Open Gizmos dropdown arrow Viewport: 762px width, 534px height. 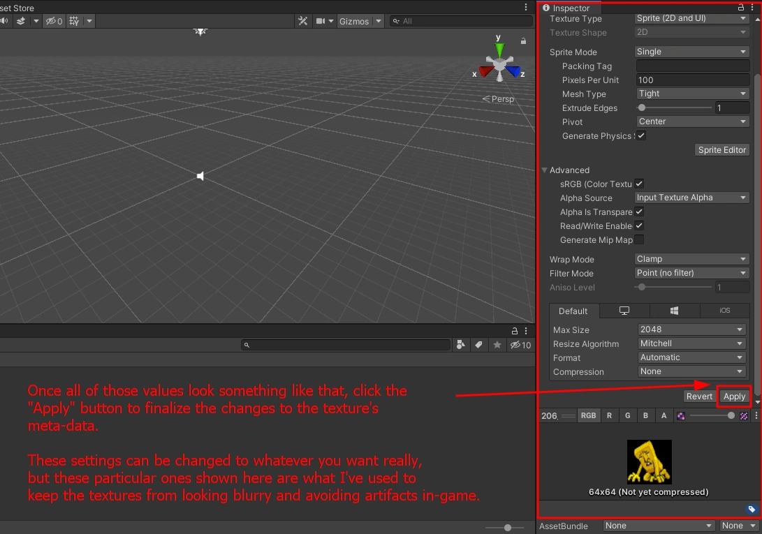tap(379, 22)
